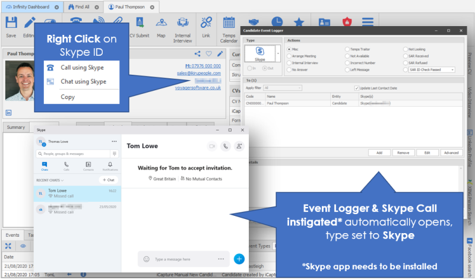Start a video call with Tom Lowe
Image resolution: width=475 pixels, height=280 pixels.
(211, 145)
